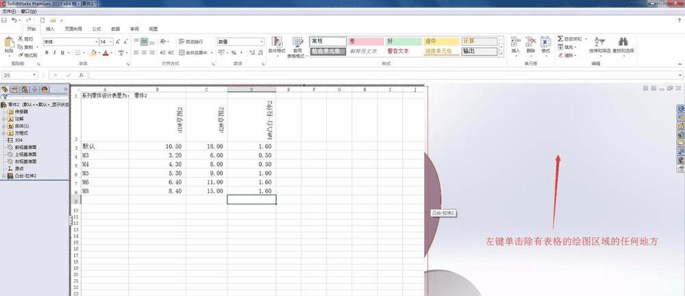Image resolution: width=685 pixels, height=296 pixels.
Task: Expand the cell styles gallery
Action: (501, 53)
